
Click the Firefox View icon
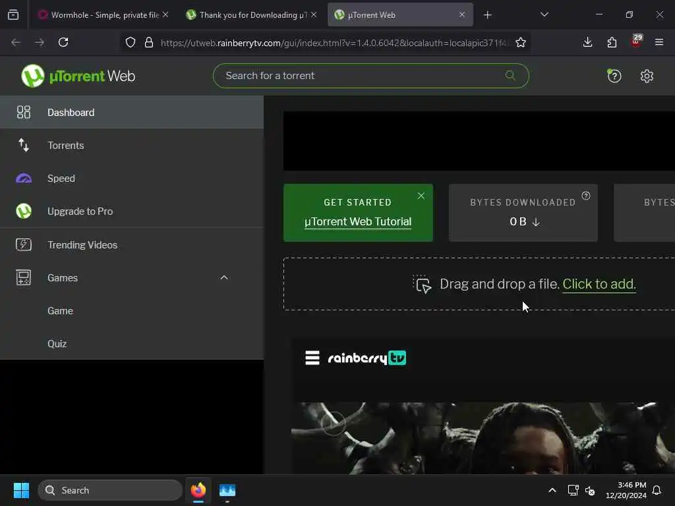point(13,14)
